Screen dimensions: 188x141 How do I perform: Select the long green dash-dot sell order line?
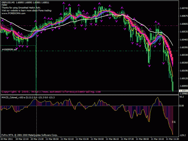(x=89, y=51)
